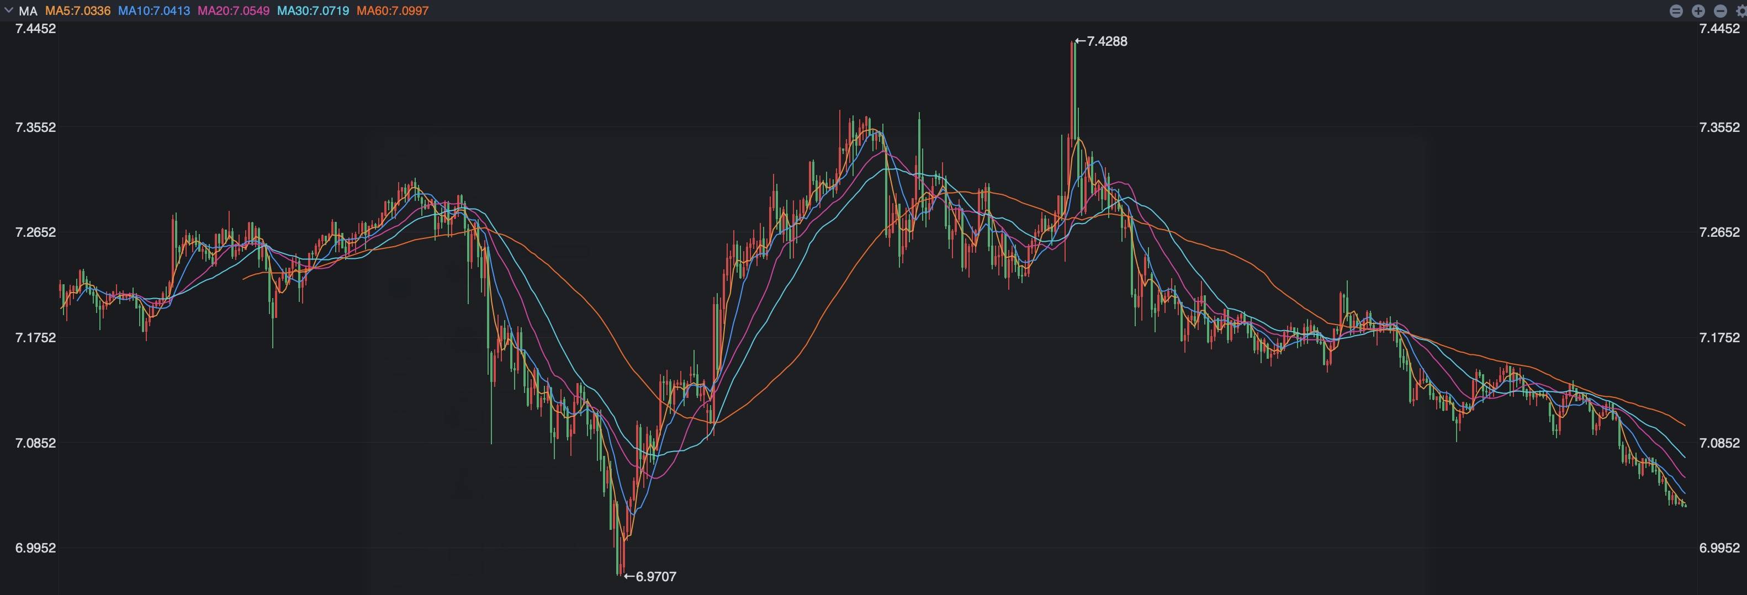Image resolution: width=1747 pixels, height=595 pixels.
Task: Click the right axis 7.1752 price label
Action: pyautogui.click(x=1719, y=337)
